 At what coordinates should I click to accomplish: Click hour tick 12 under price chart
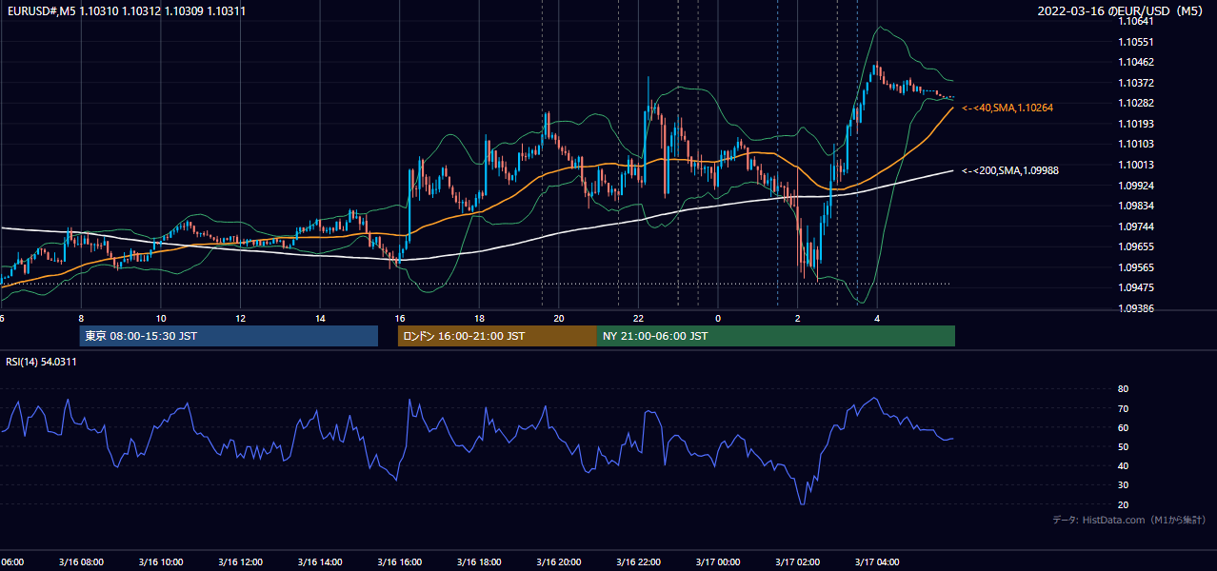tap(240, 318)
